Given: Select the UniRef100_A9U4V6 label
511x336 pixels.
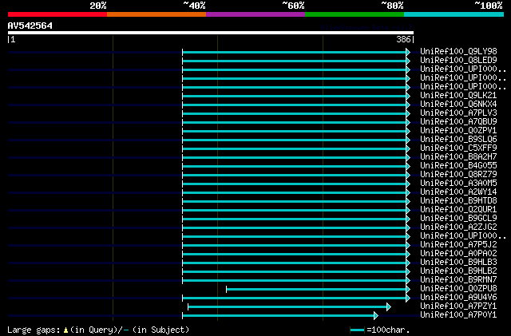Looking at the screenshot, I should point(458,297).
